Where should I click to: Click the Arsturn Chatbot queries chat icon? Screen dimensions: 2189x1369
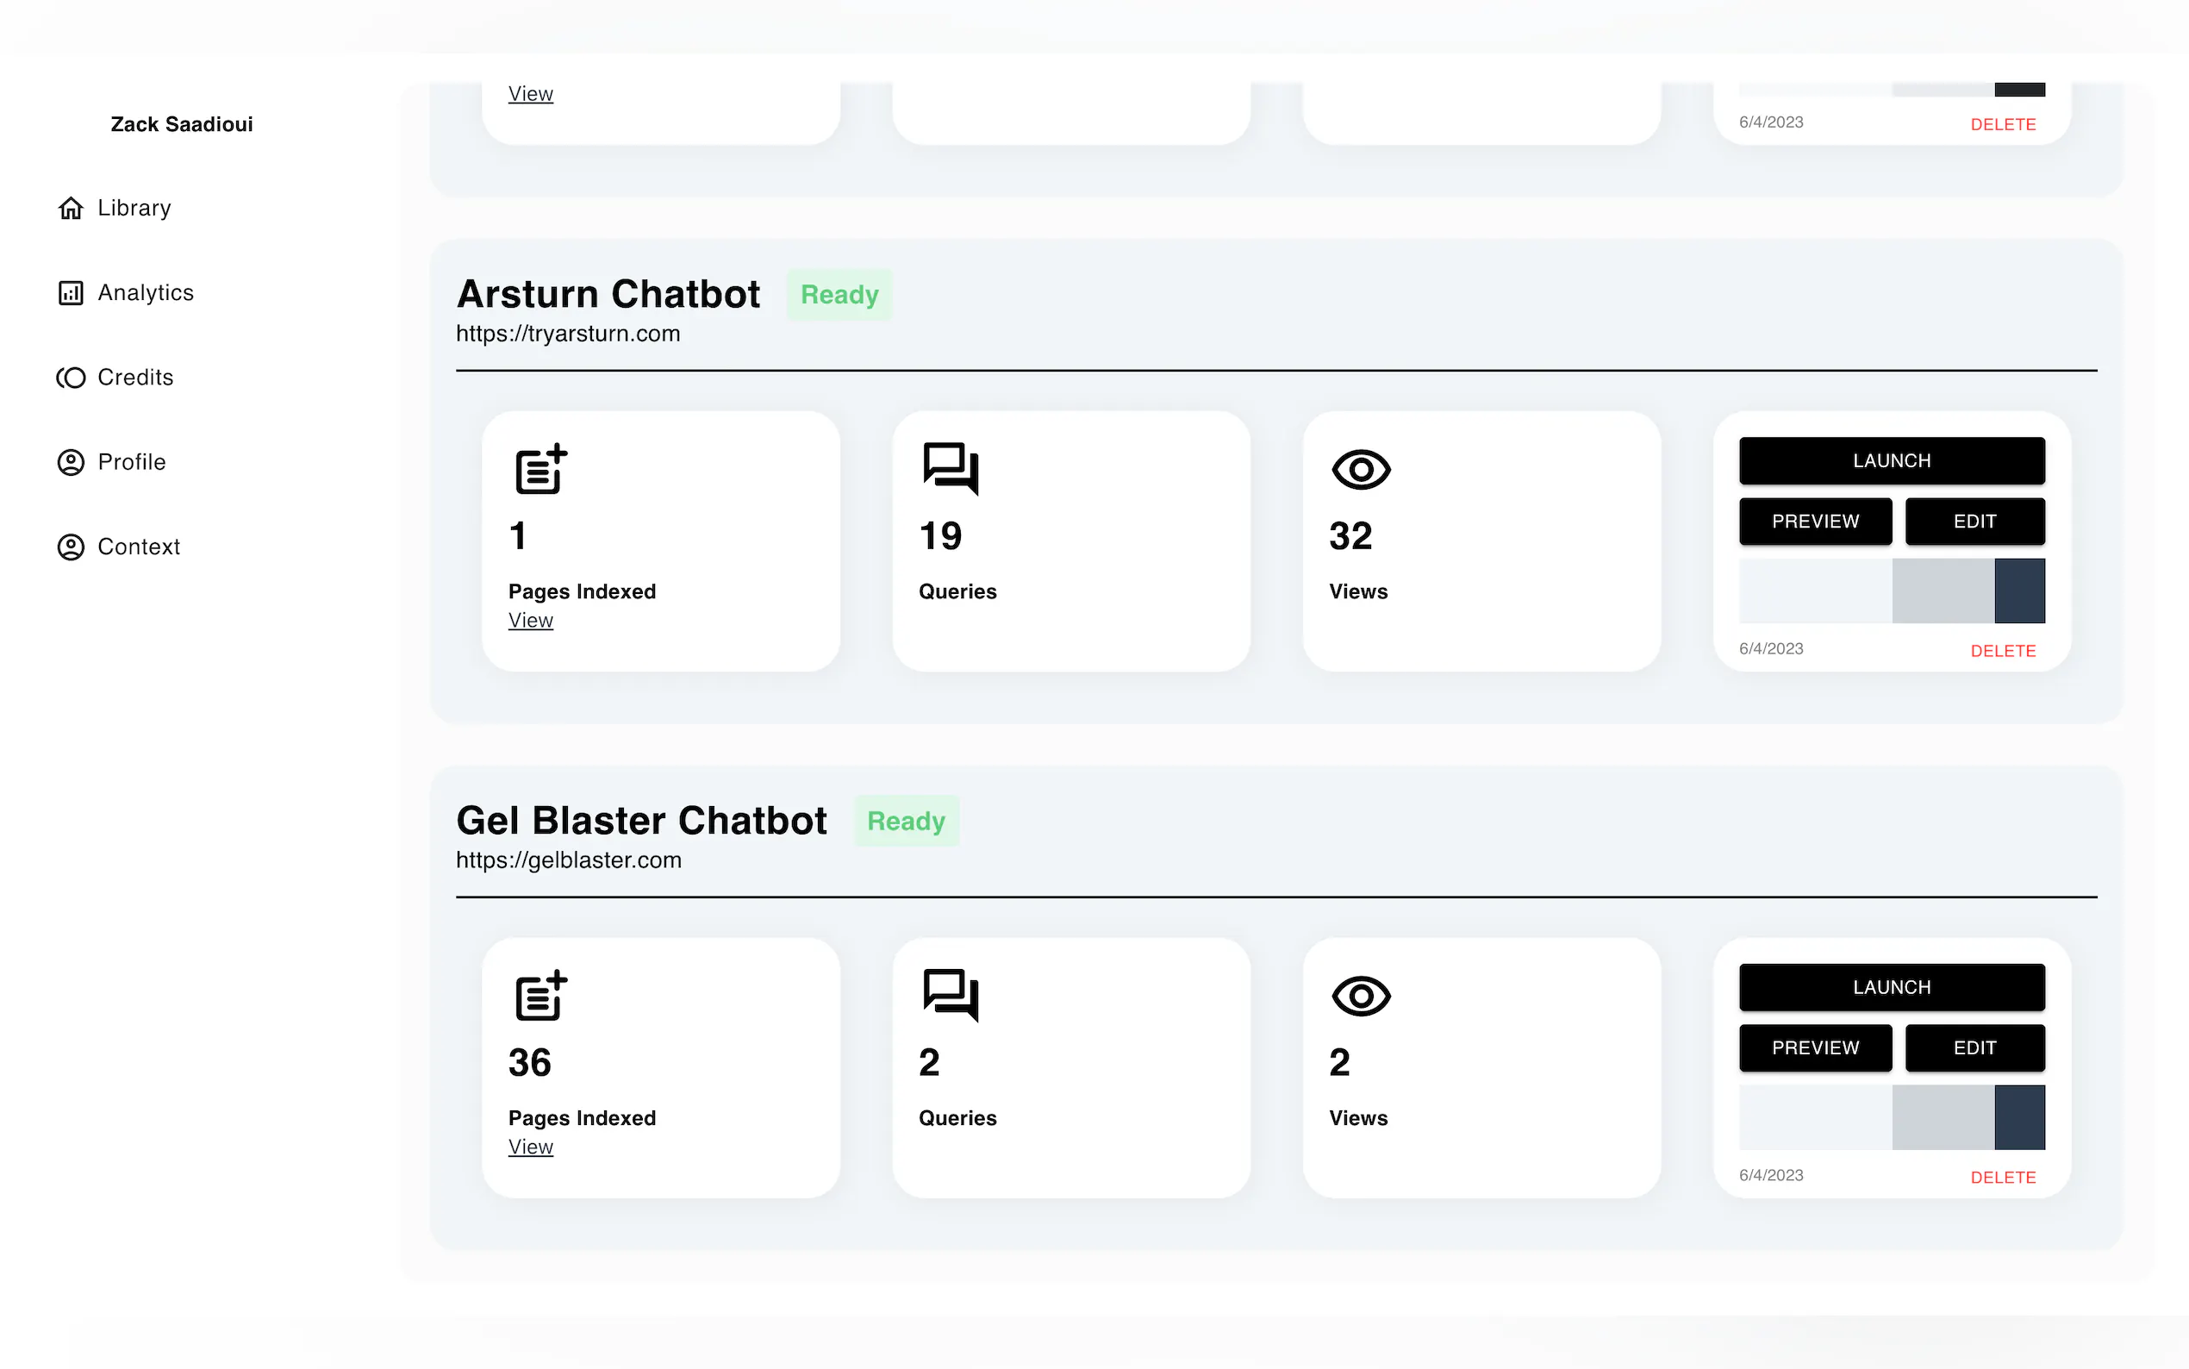(951, 469)
